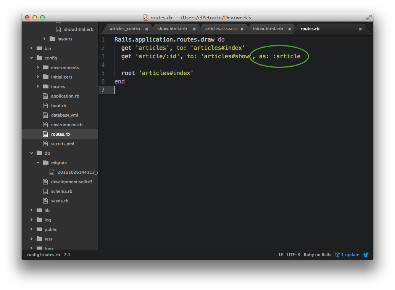Viewport: 395px width, 290px height.
Task: Toggle fullscreen with the title bar arrows
Action: pyautogui.click(x=369, y=18)
